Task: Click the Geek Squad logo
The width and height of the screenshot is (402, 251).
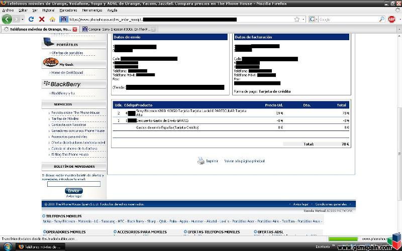Action: click(51, 62)
